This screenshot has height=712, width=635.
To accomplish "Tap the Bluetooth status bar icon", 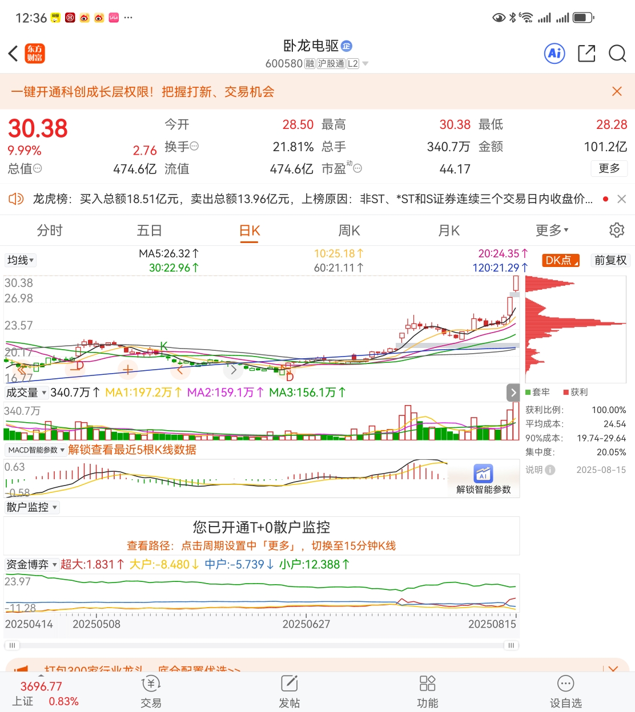I will click(x=512, y=18).
